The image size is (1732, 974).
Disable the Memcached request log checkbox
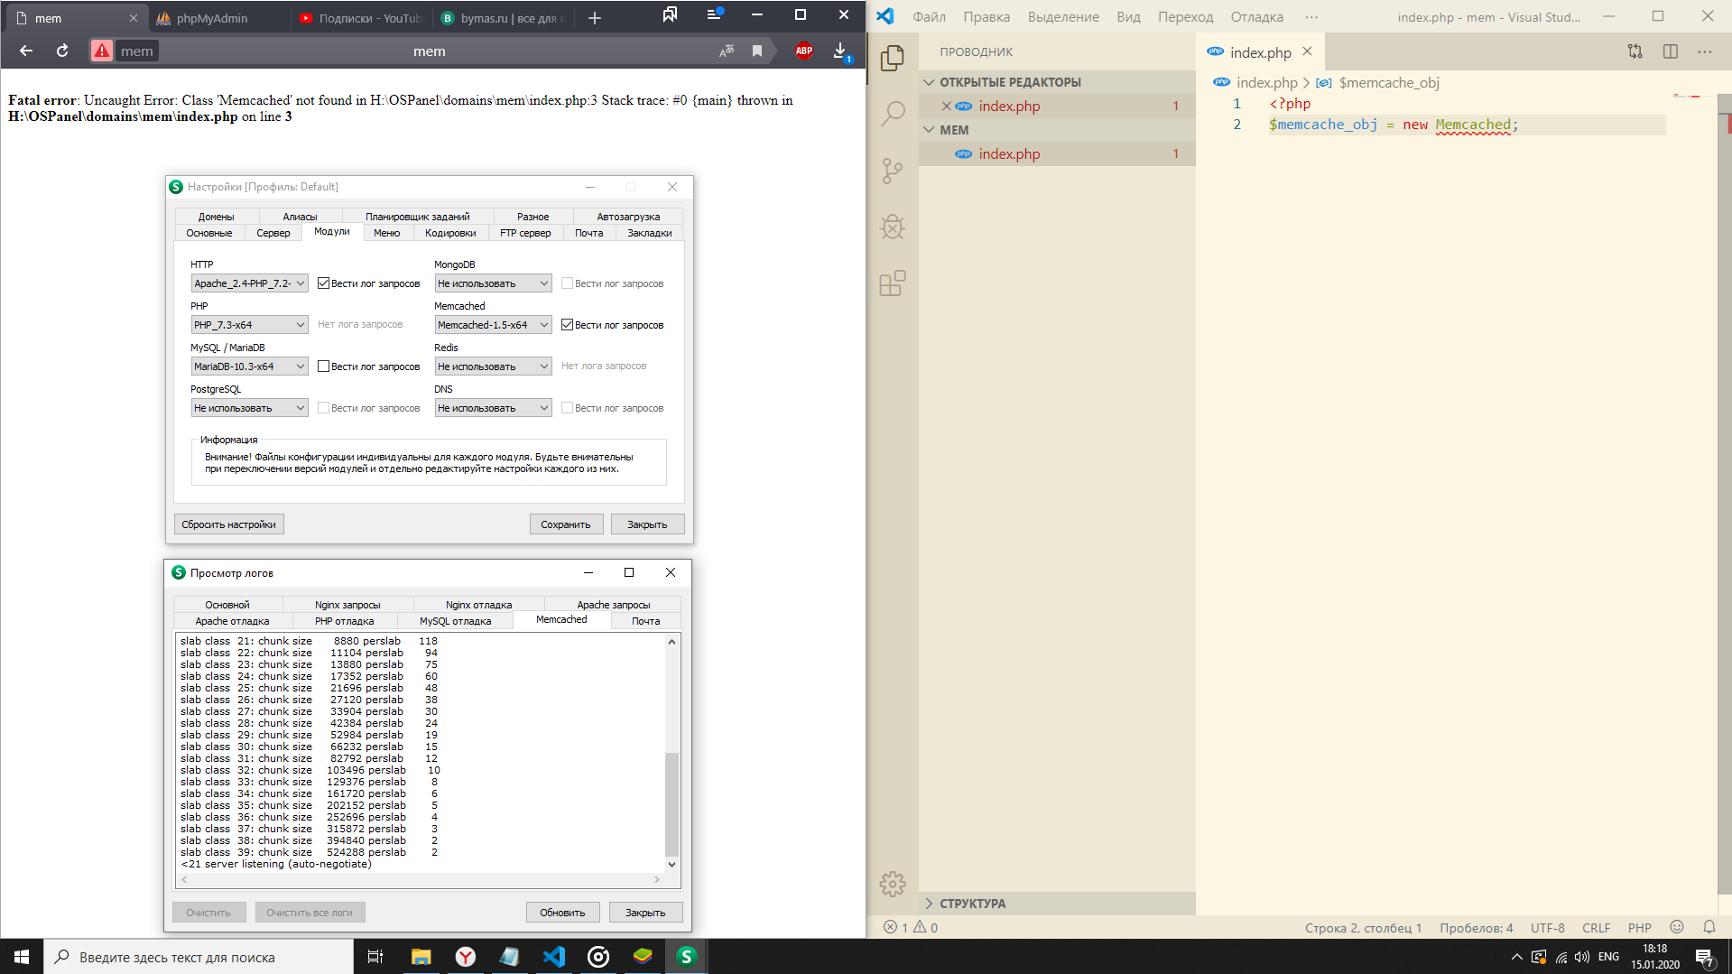[568, 325]
